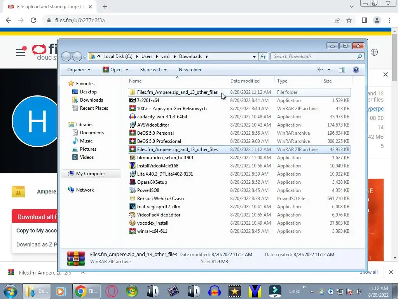Open the 7z2201-x64 application file icon
Image resolution: width=398 pixels, height=299 pixels.
click(x=132, y=100)
